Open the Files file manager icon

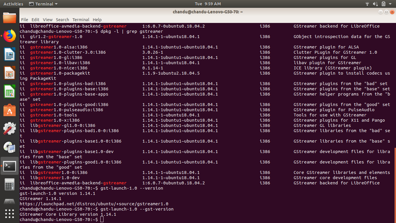[10, 17]
